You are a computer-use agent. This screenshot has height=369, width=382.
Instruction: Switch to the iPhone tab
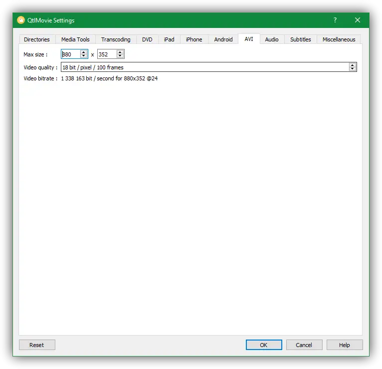[194, 39]
